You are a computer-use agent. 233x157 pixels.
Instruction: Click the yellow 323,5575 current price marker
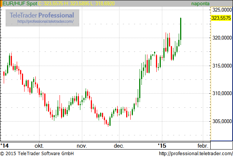click(x=221, y=18)
